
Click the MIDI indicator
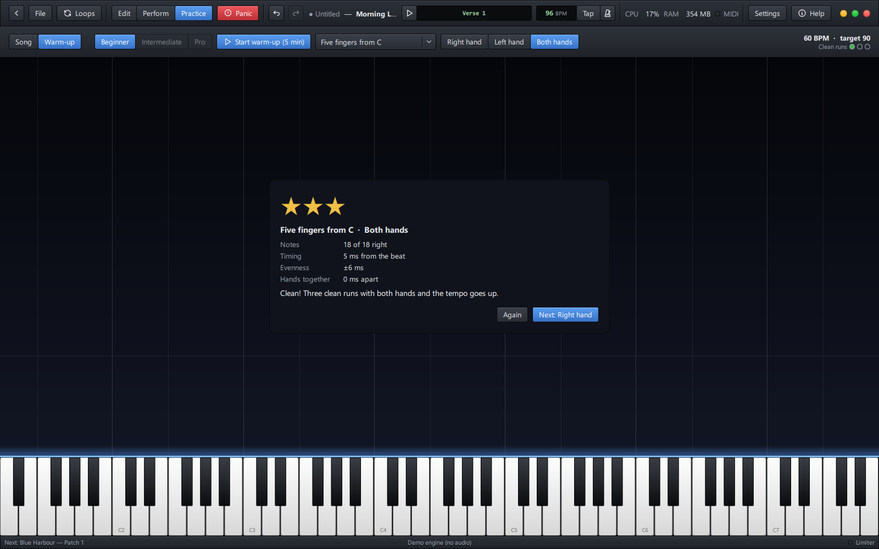[x=727, y=14]
